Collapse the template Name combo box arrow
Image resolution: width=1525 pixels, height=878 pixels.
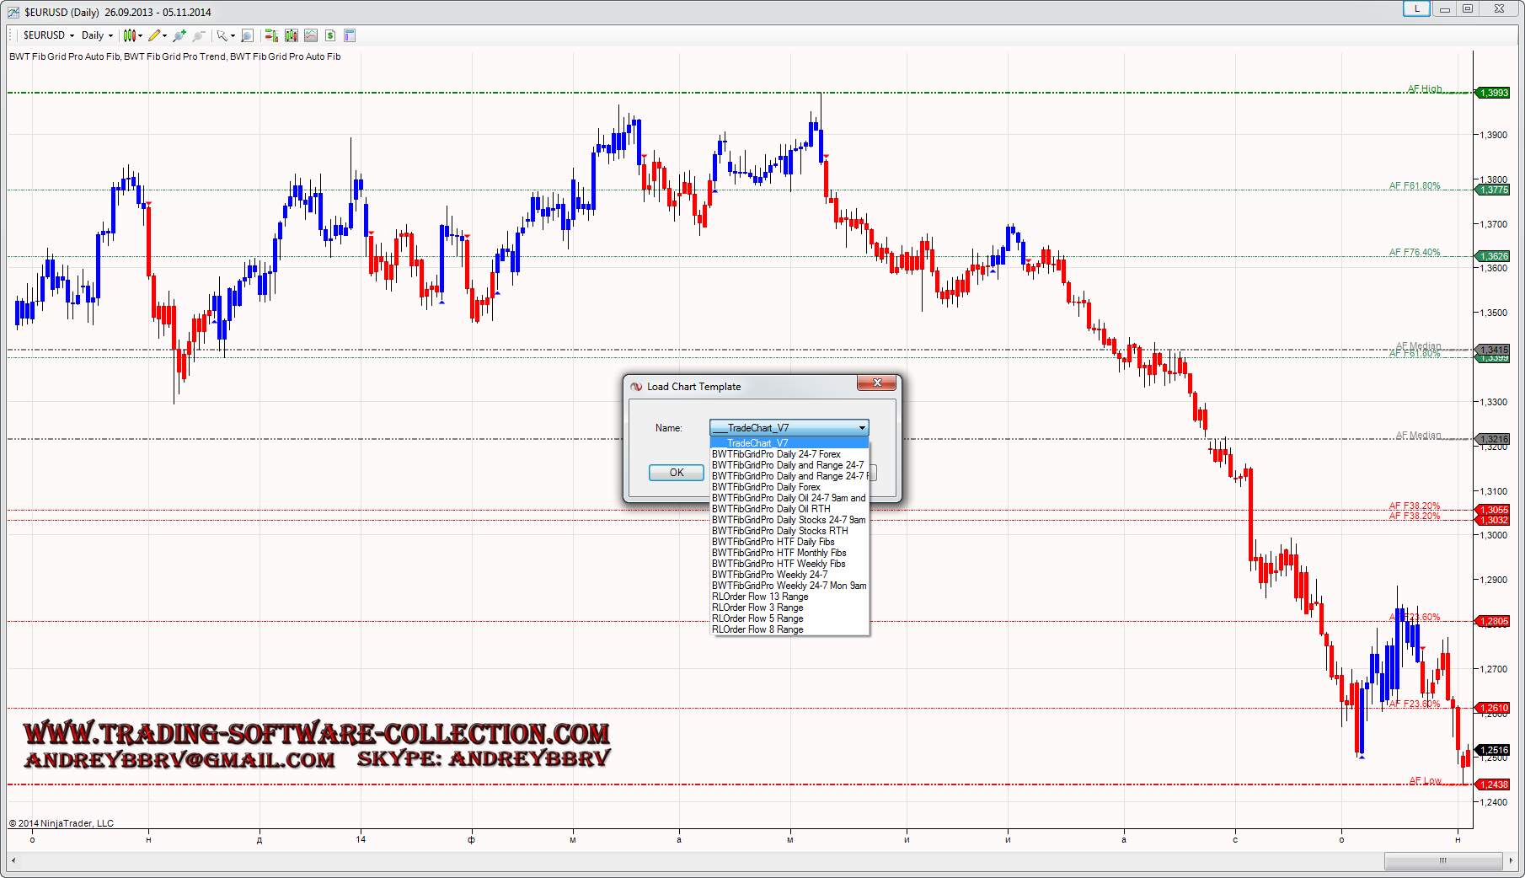click(x=861, y=428)
